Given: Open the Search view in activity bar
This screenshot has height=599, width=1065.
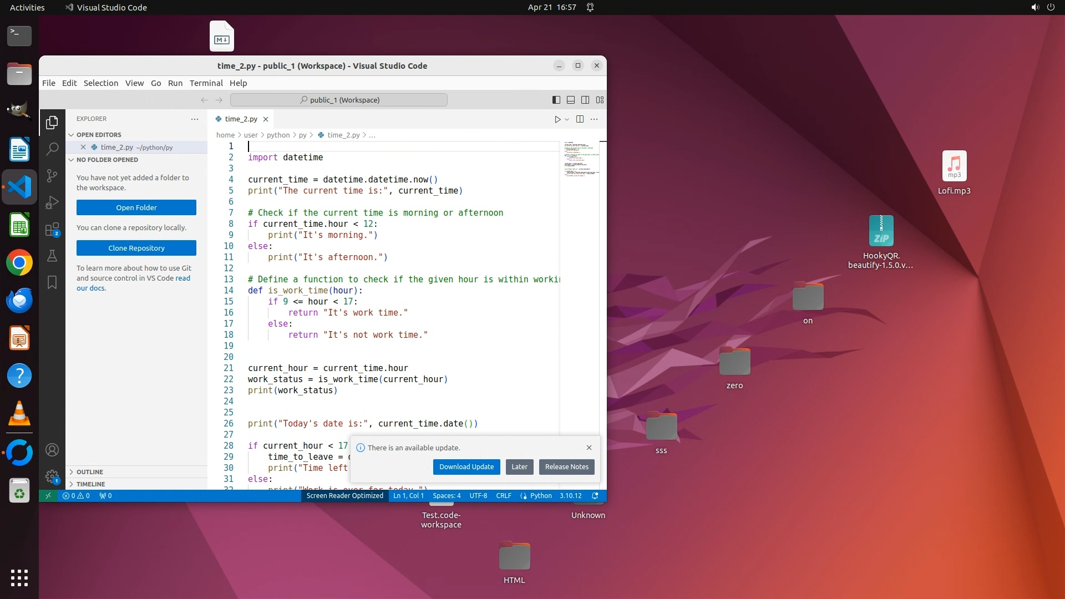Looking at the screenshot, I should (52, 149).
